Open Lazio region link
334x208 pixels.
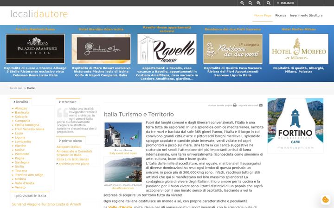(x=19, y=133)
